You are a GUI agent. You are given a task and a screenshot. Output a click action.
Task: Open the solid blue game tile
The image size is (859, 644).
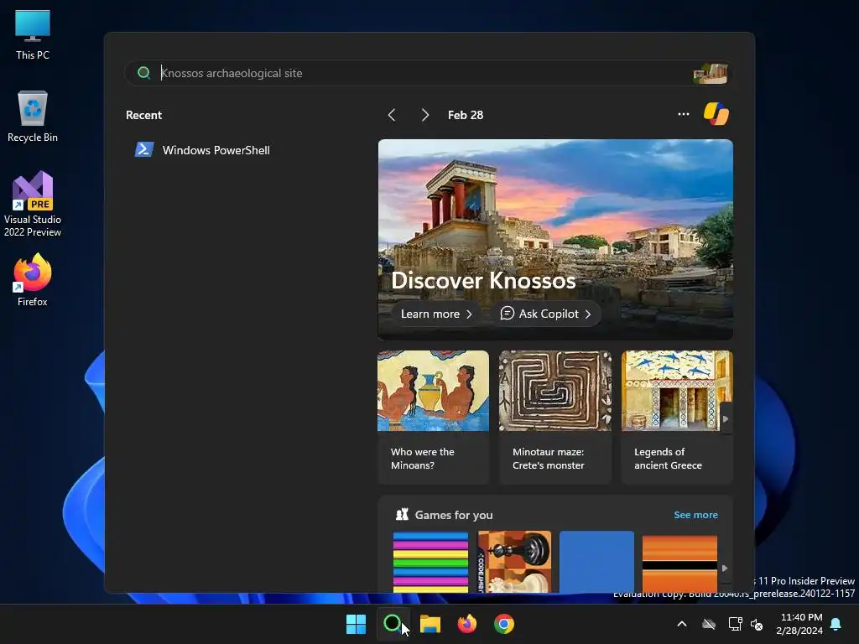pos(596,562)
